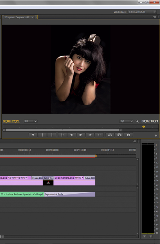Click the timeline horizontal zoom scrollbar handle
The width and height of the screenshot is (160, 244).
[2, 236]
